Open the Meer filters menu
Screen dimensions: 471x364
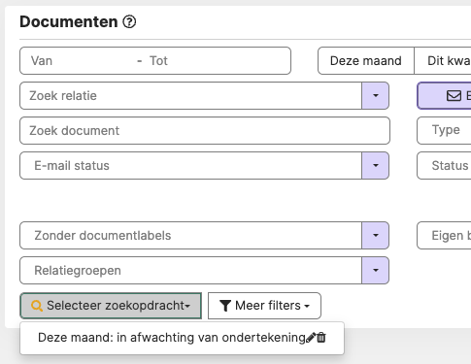point(264,306)
